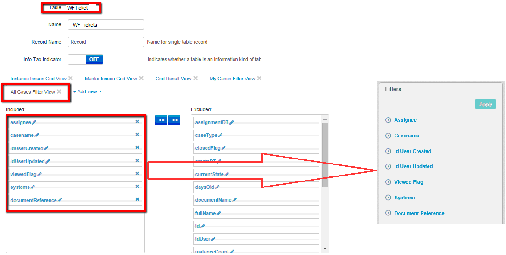Remove casename field using its X icon
506x255 pixels.
(x=137, y=135)
